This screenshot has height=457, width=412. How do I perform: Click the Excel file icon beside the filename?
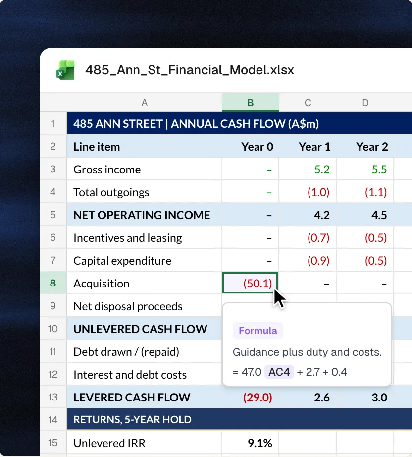pyautogui.click(x=65, y=70)
